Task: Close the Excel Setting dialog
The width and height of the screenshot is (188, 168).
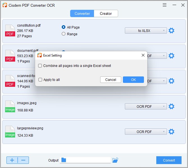Action: click(143, 55)
